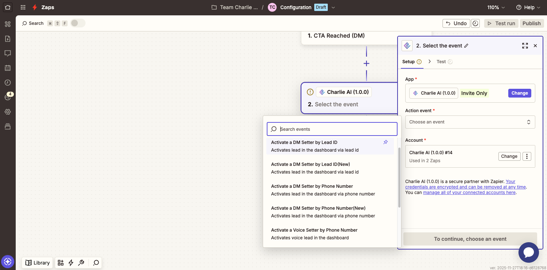The width and height of the screenshot is (547, 270).
Task: Click the add-apps grid icon in bottom toolbar
Action: pos(61,263)
